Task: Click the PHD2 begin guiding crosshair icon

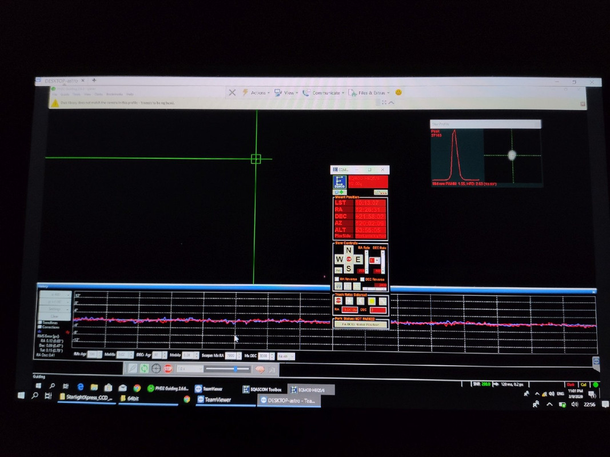Action: pos(156,368)
